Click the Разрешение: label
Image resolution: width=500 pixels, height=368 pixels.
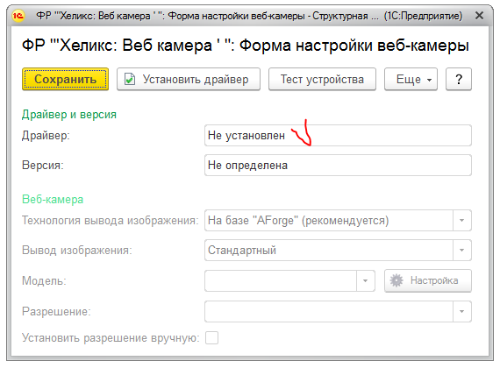[56, 312]
